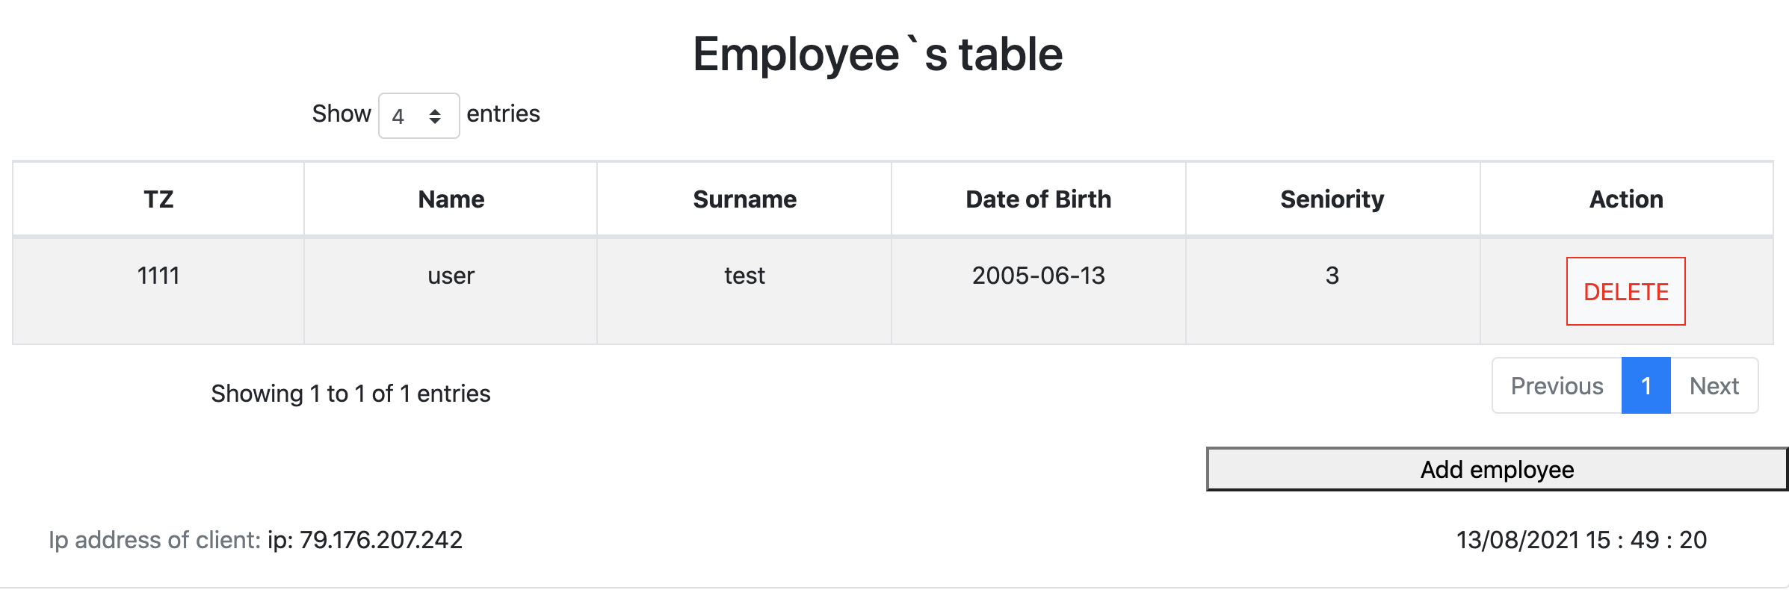The width and height of the screenshot is (1789, 590).
Task: Sort the Date of Birth column
Action: tap(1038, 199)
